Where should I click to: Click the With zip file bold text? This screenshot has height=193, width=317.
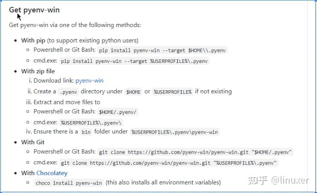(x=38, y=71)
